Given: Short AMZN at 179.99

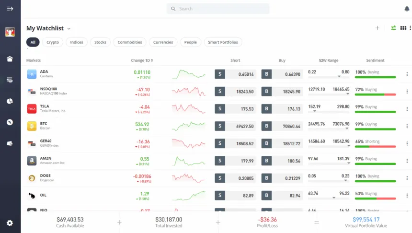Looking at the screenshot, I should (235, 161).
